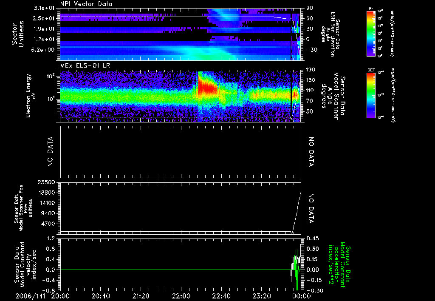435x301 pixels.
Task: Click the '150' scanner angle tick value
Action: point(311,80)
